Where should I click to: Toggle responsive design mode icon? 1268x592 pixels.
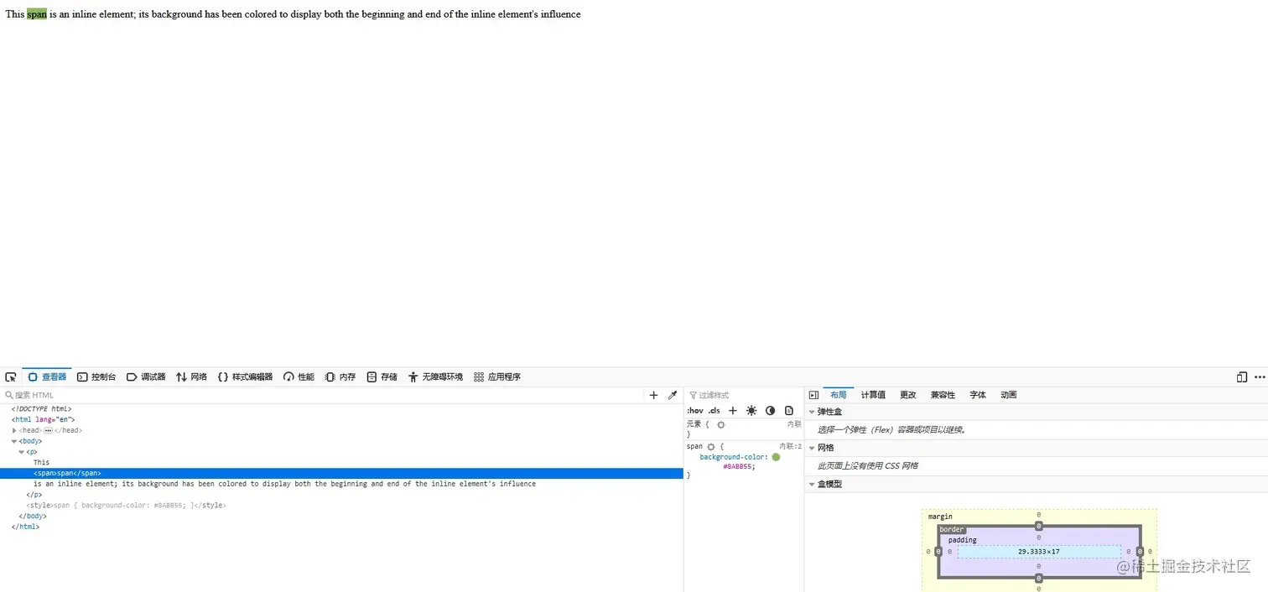click(1242, 377)
